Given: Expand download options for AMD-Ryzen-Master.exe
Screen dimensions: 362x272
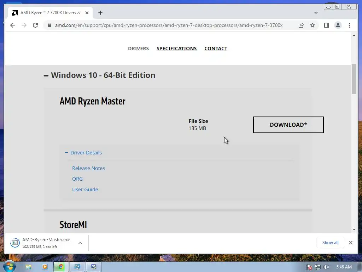Looking at the screenshot, I should pyautogui.click(x=80, y=243).
